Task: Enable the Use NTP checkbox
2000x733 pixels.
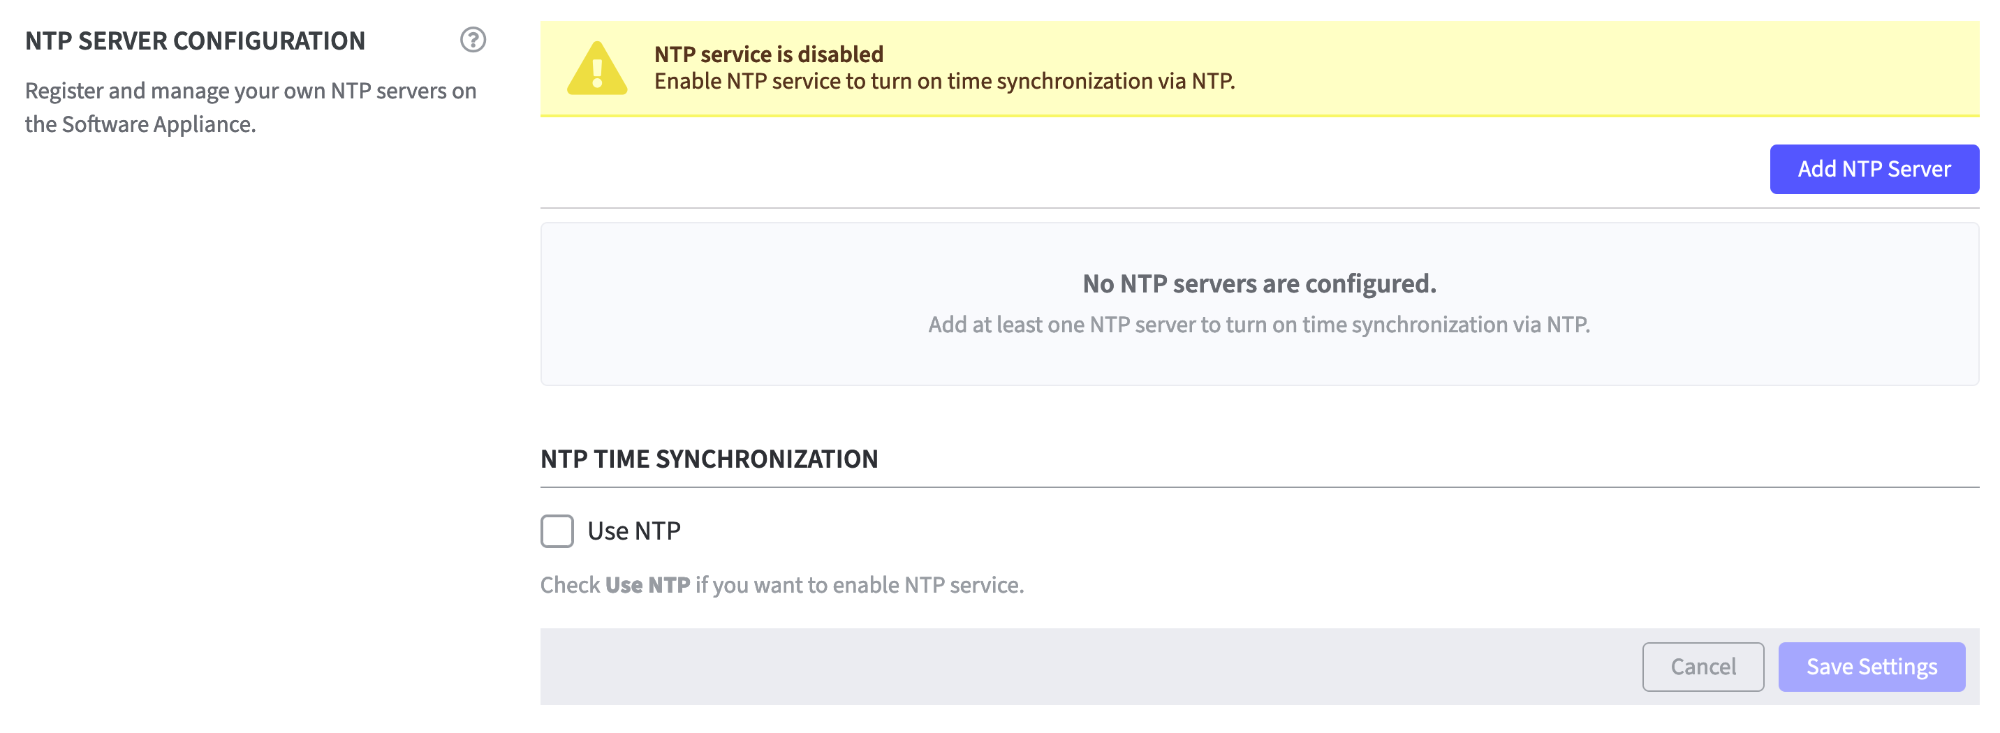Action: 557,531
